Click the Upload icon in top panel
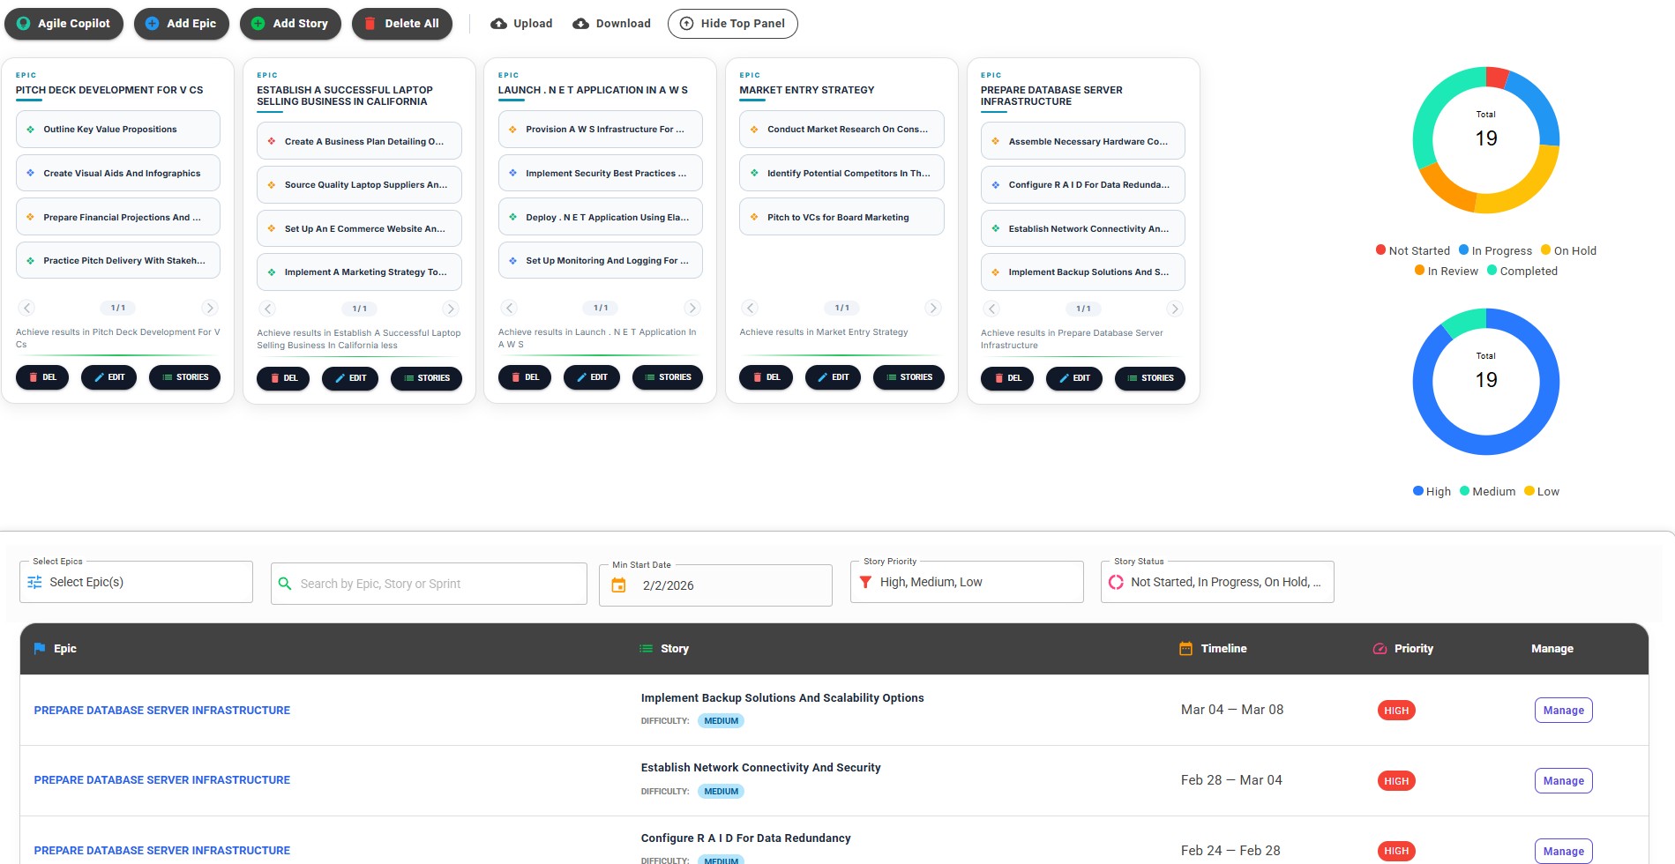This screenshot has width=1675, height=864. pos(498,24)
